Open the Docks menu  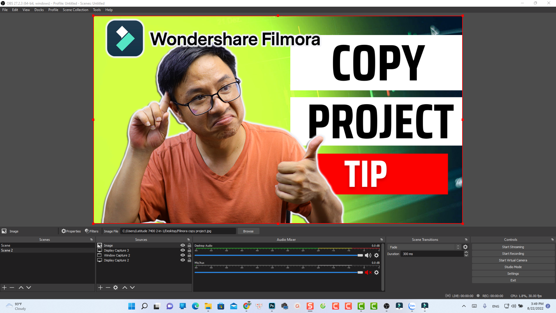pos(39,10)
